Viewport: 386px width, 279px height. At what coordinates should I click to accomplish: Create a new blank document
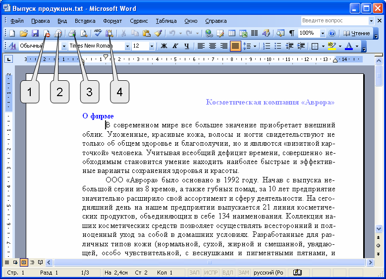(12, 33)
